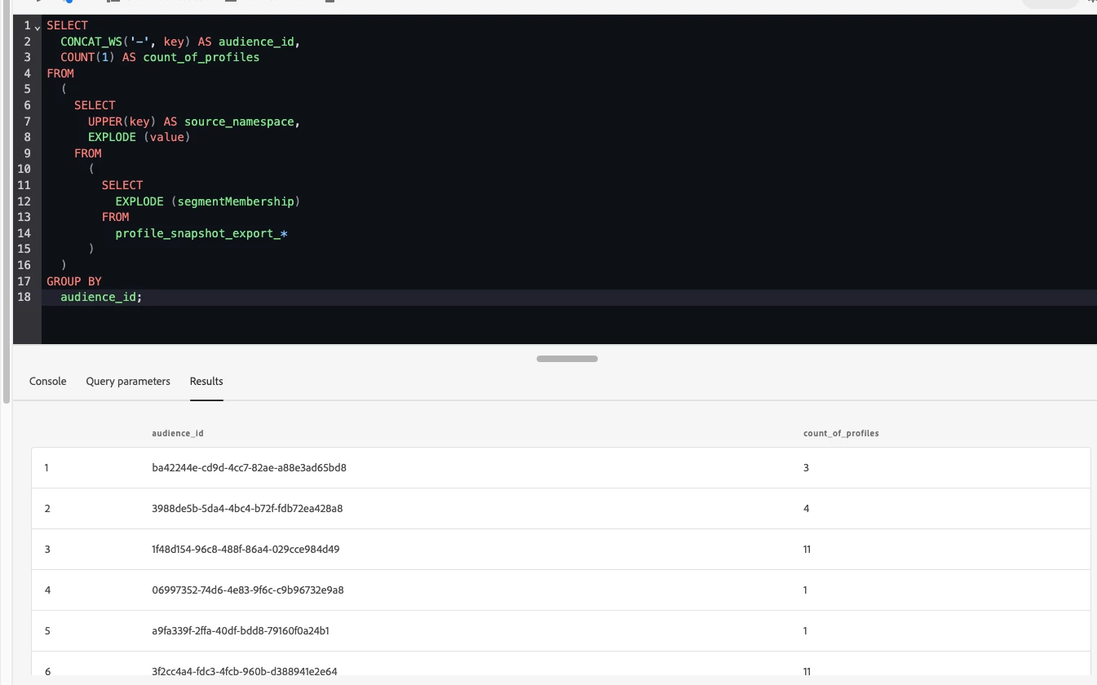This screenshot has height=685, width=1097.
Task: Click source_namespace alias in line 7
Action: tap(239, 122)
